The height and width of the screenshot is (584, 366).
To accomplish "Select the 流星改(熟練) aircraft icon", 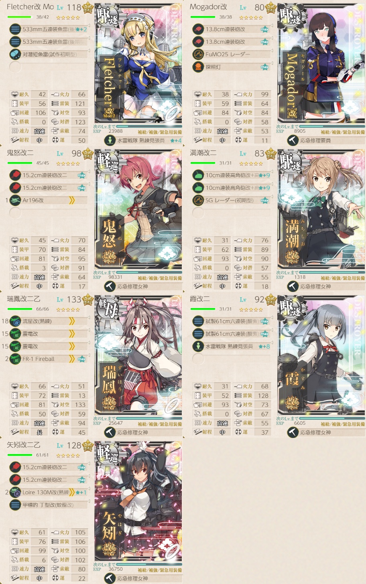I will [15, 321].
